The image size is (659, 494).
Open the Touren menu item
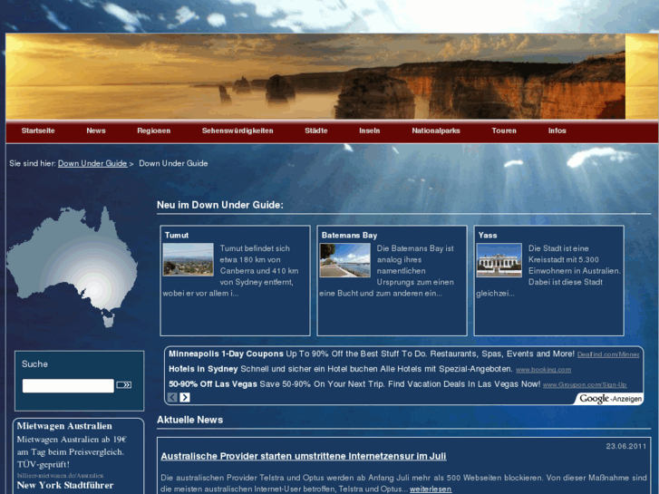pyautogui.click(x=504, y=131)
